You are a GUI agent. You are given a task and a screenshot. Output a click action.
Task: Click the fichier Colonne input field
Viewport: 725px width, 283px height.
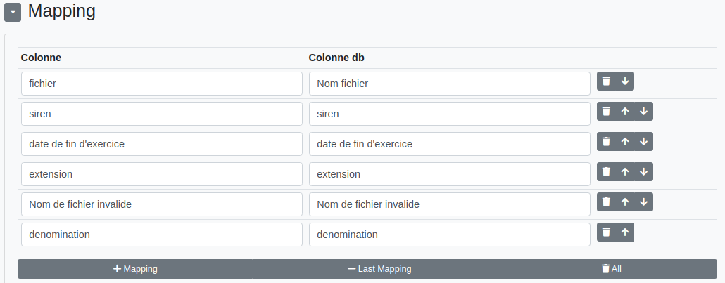coord(161,84)
